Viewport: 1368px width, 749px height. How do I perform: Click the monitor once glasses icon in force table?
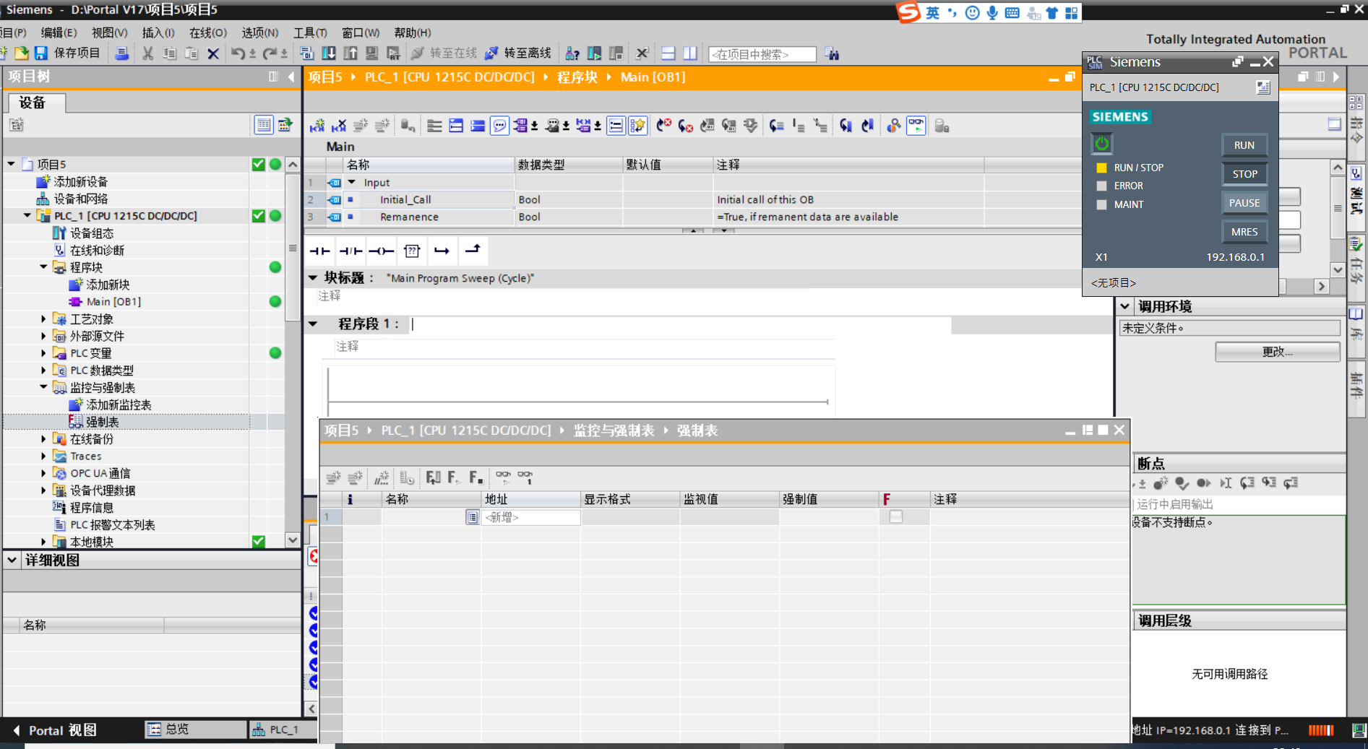coord(525,477)
